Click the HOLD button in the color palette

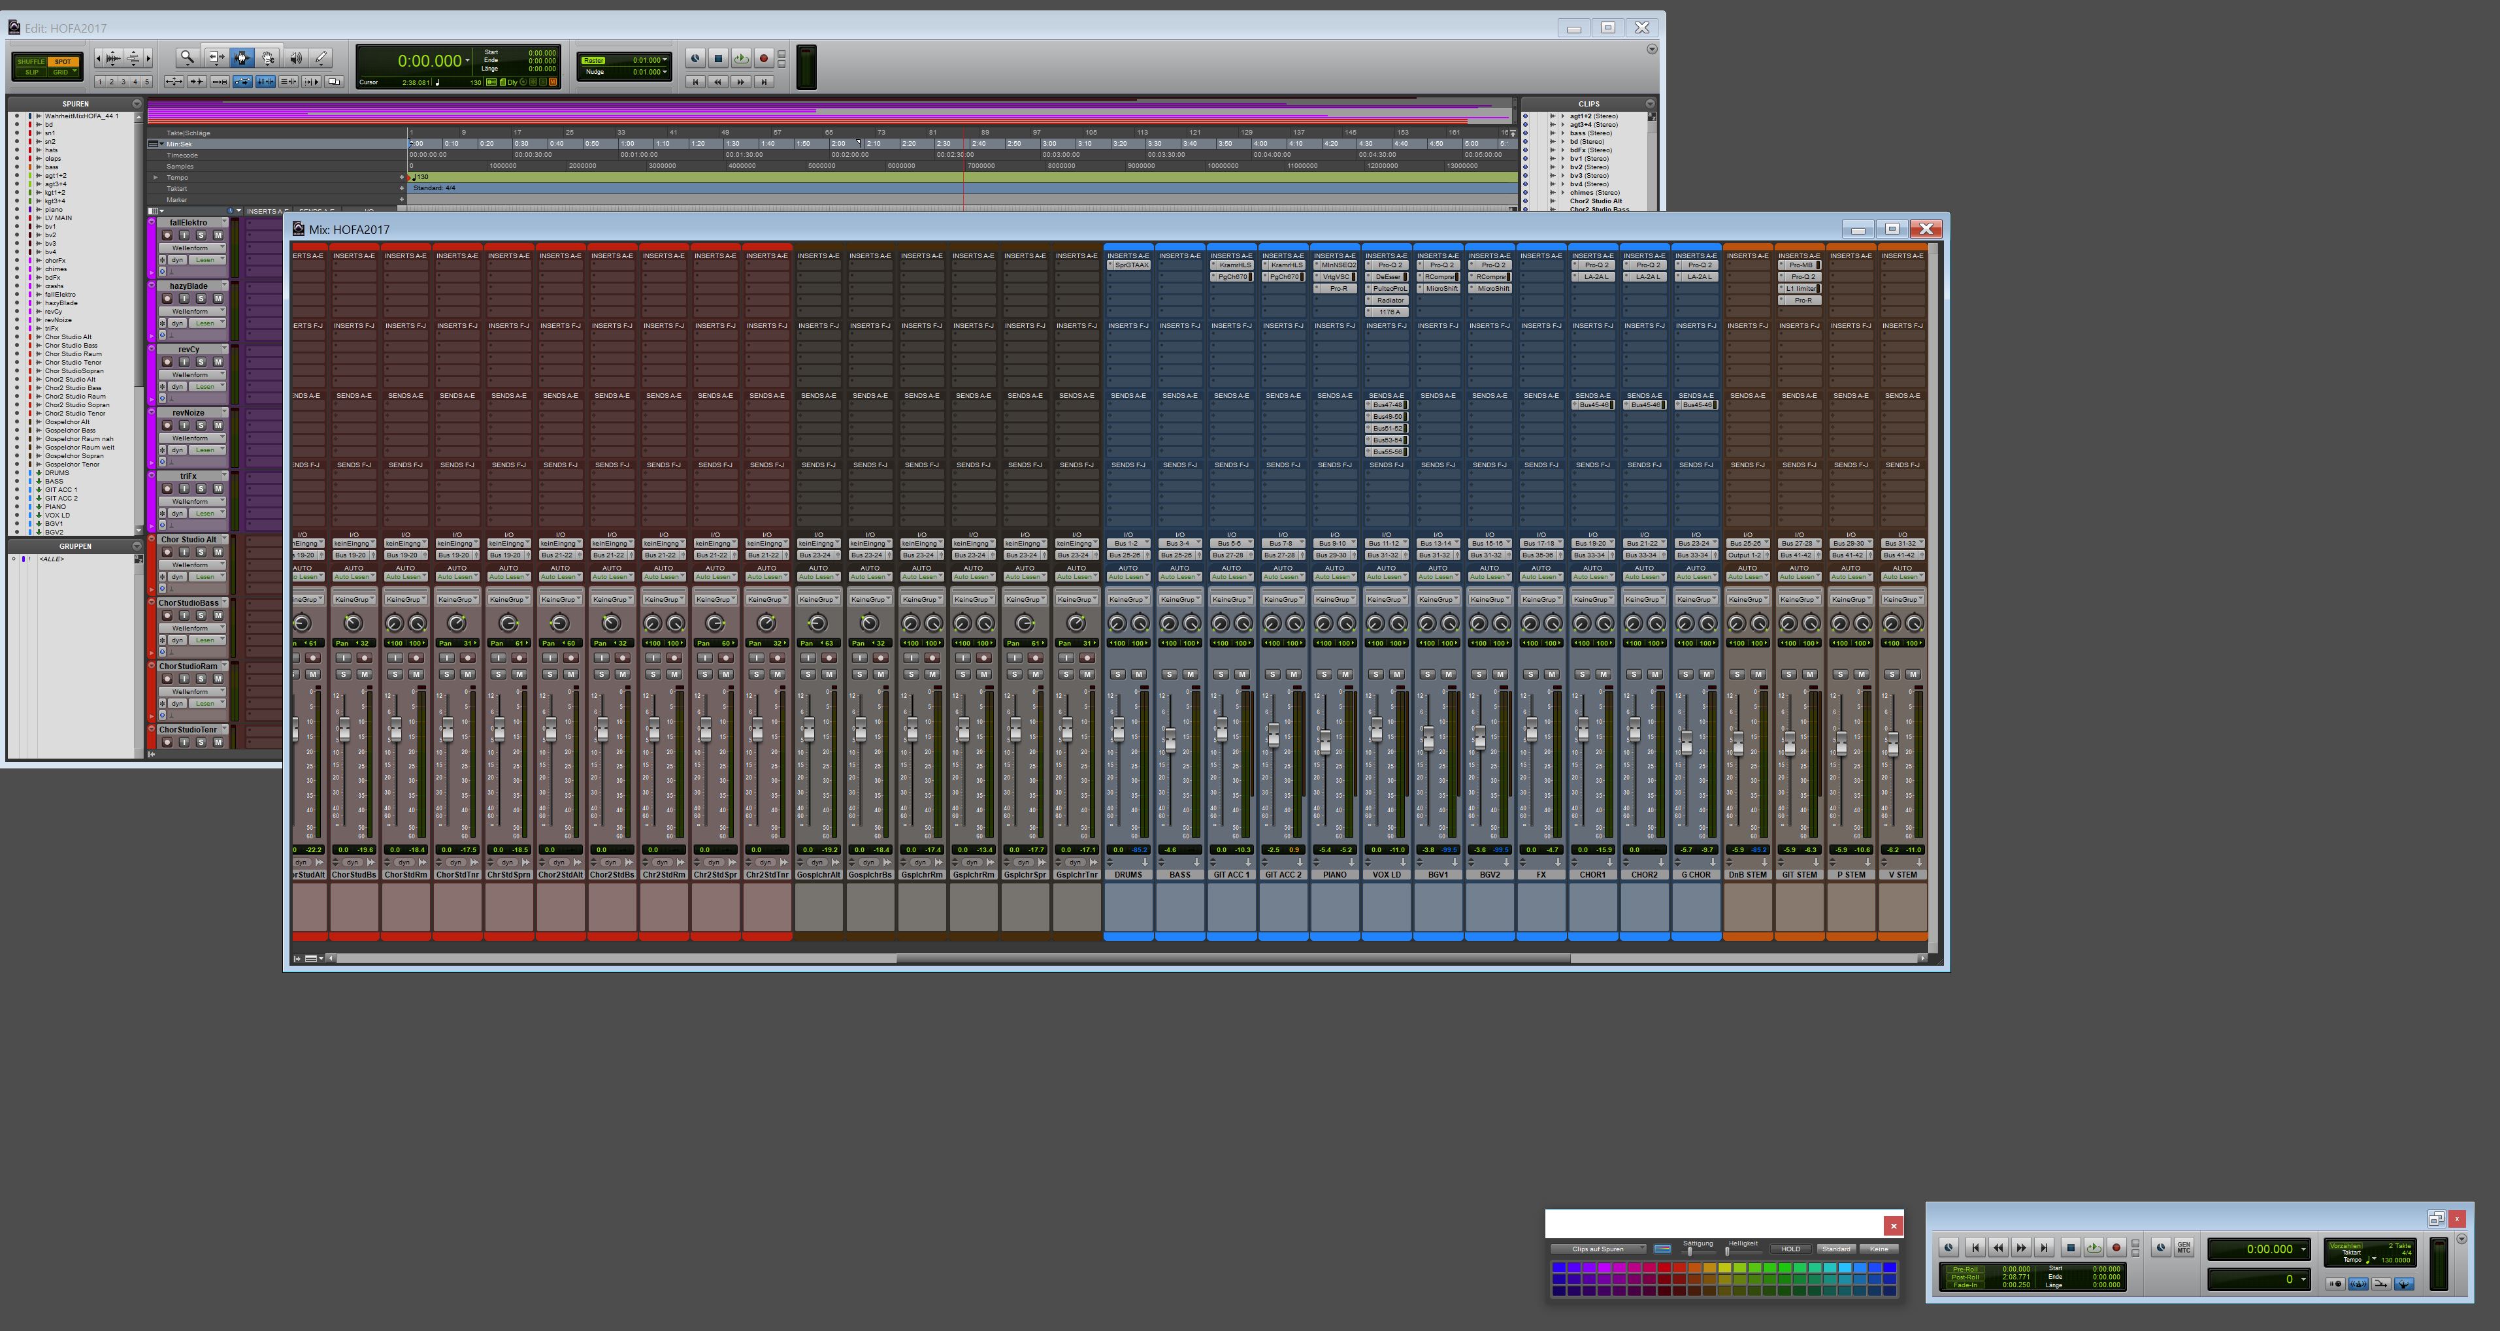1790,1249
